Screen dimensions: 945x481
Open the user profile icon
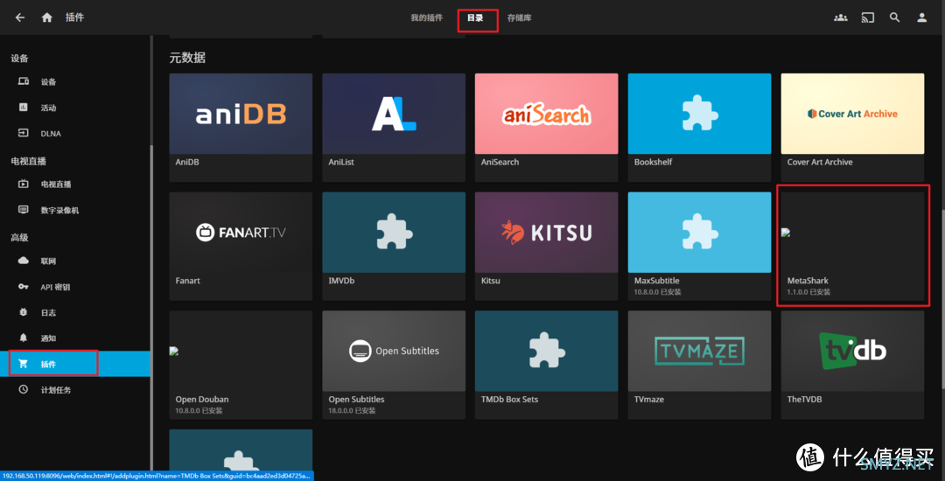(921, 17)
